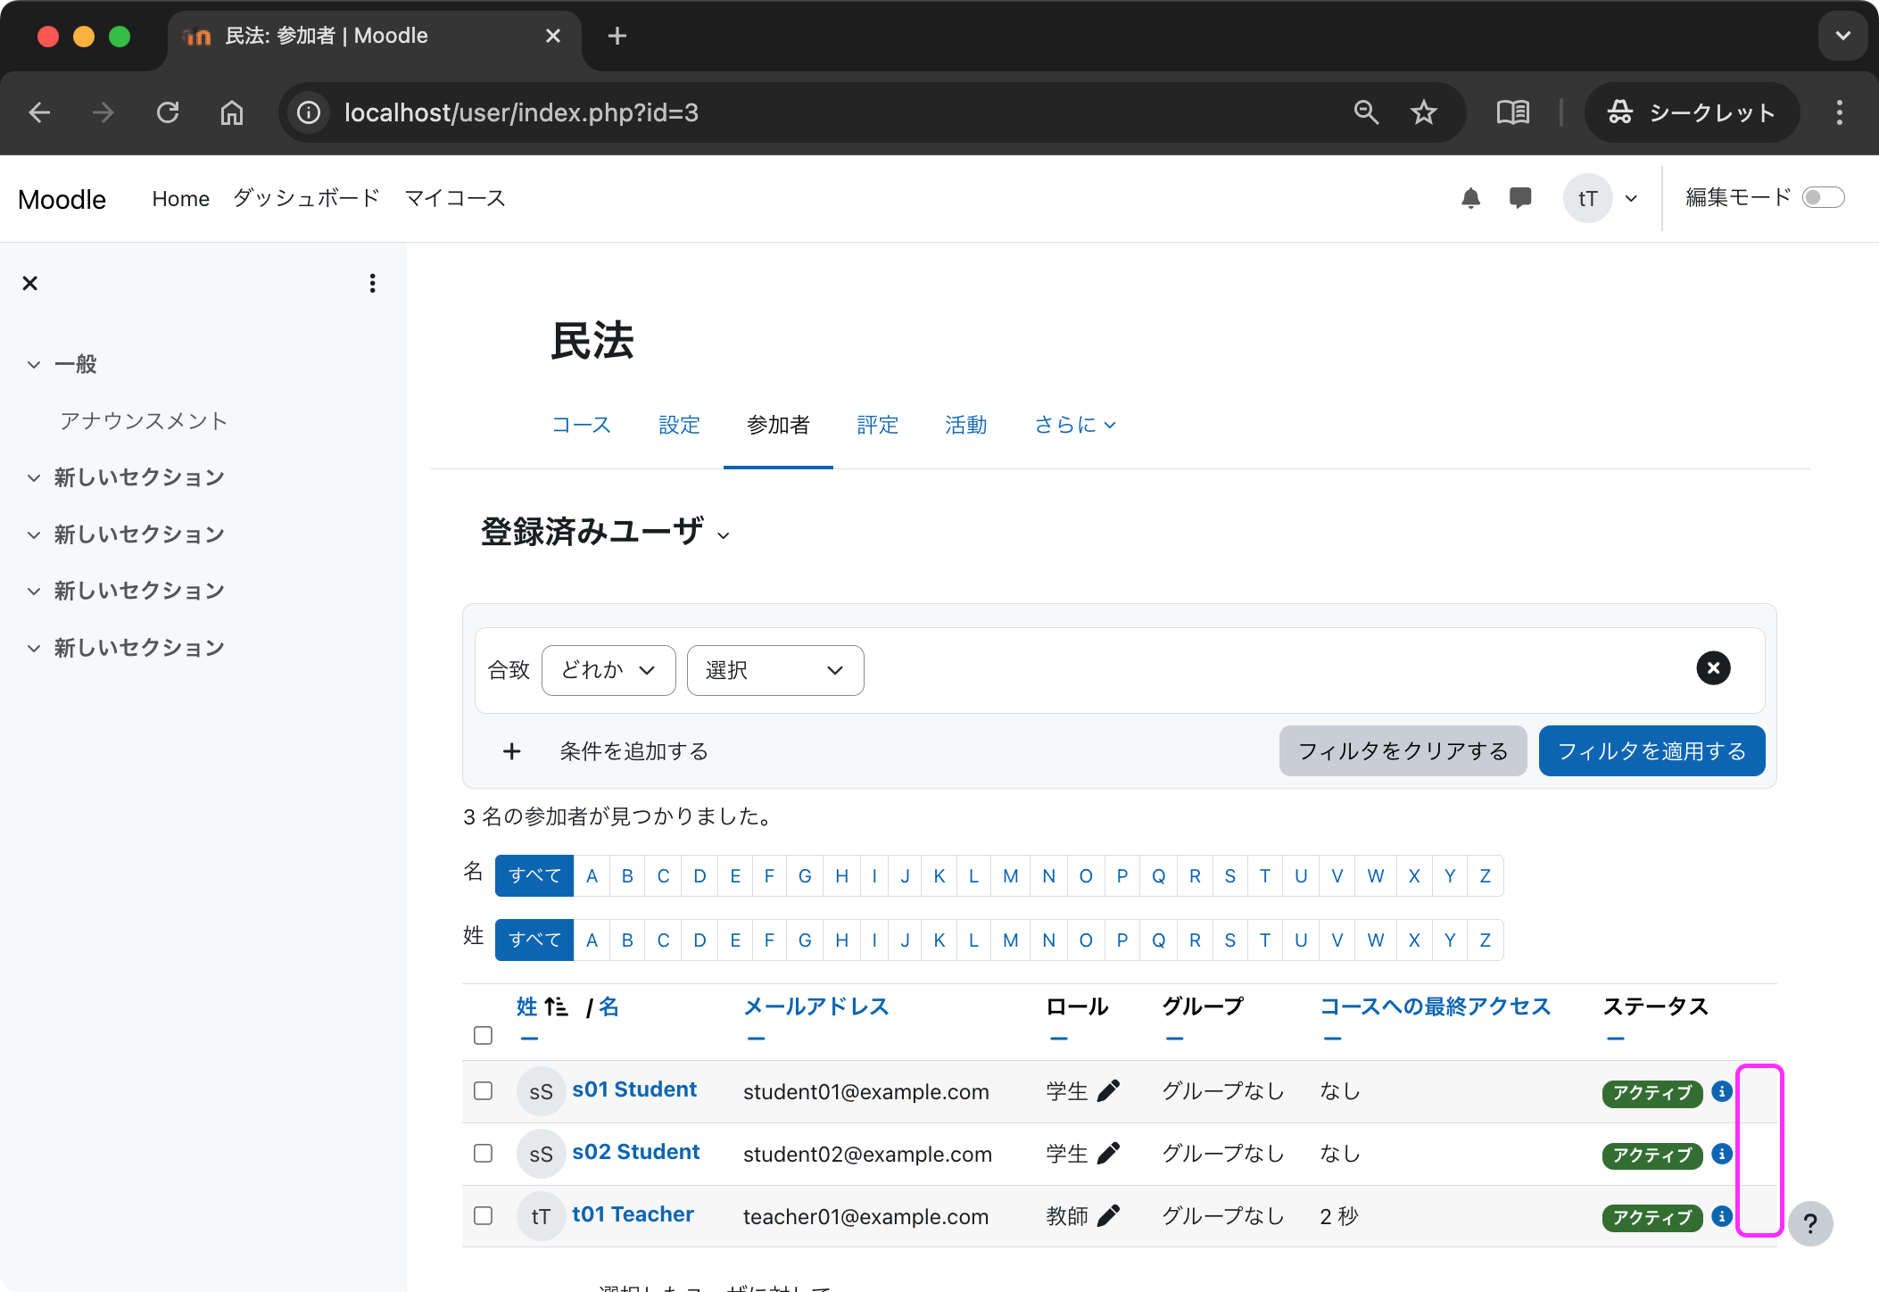Open the course index options menu

point(372,283)
